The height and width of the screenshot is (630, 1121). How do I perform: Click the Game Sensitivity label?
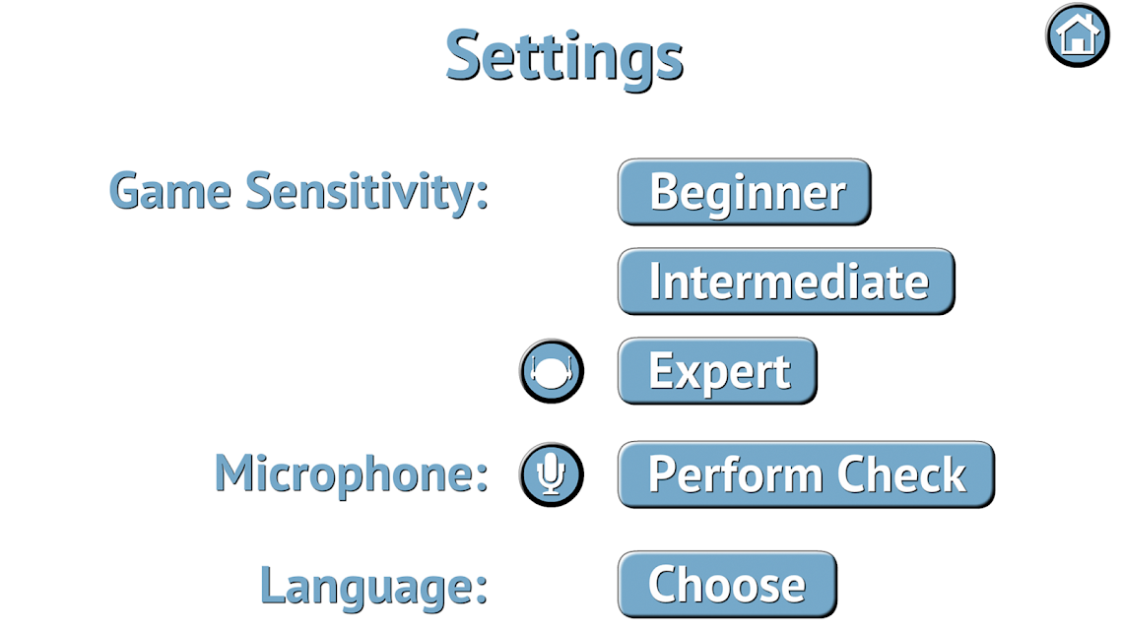pos(298,191)
